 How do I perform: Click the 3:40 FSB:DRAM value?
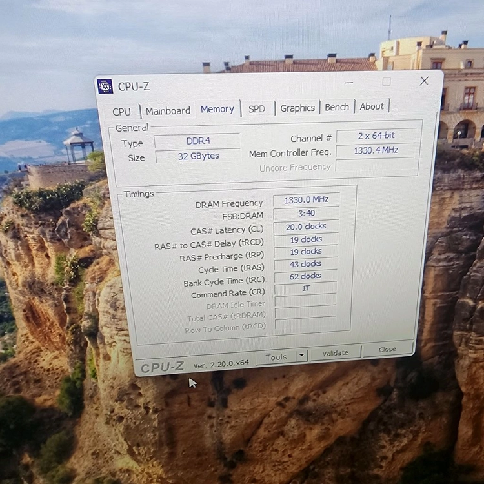(x=306, y=213)
